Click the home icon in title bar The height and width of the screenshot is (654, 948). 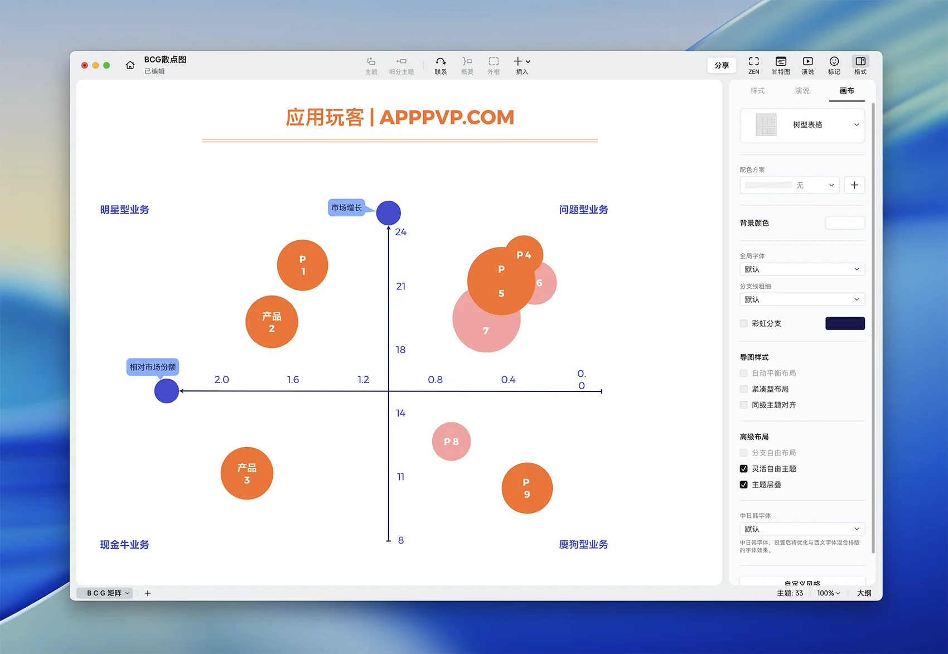[130, 65]
